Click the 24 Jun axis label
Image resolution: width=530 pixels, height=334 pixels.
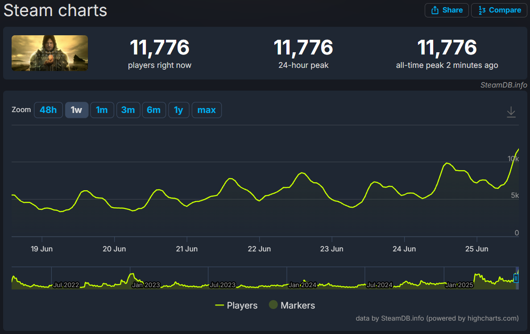click(x=404, y=249)
